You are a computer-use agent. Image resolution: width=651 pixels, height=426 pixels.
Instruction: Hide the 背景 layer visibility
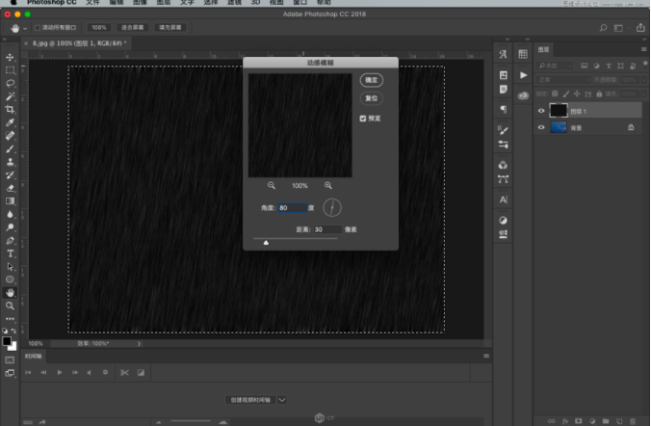(541, 126)
